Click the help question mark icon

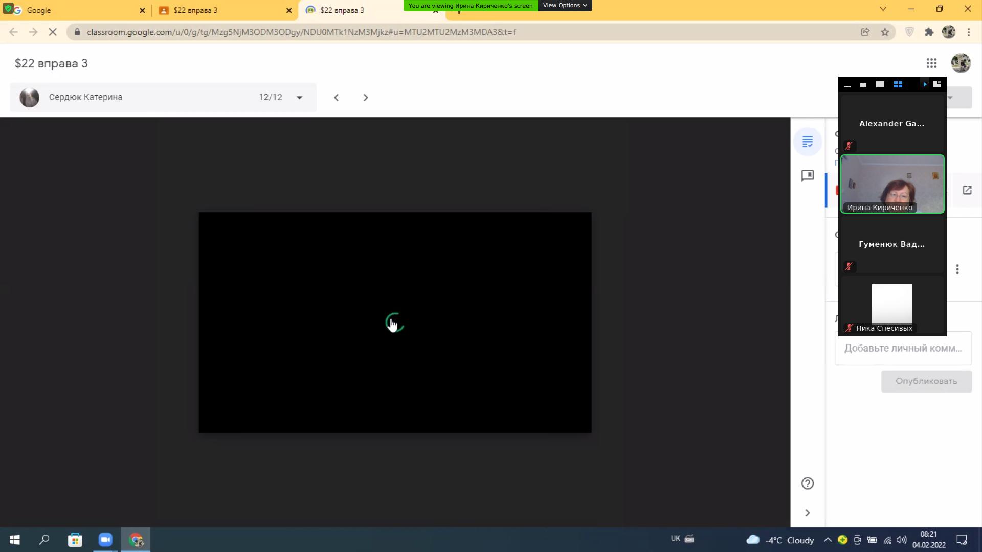[808, 484]
